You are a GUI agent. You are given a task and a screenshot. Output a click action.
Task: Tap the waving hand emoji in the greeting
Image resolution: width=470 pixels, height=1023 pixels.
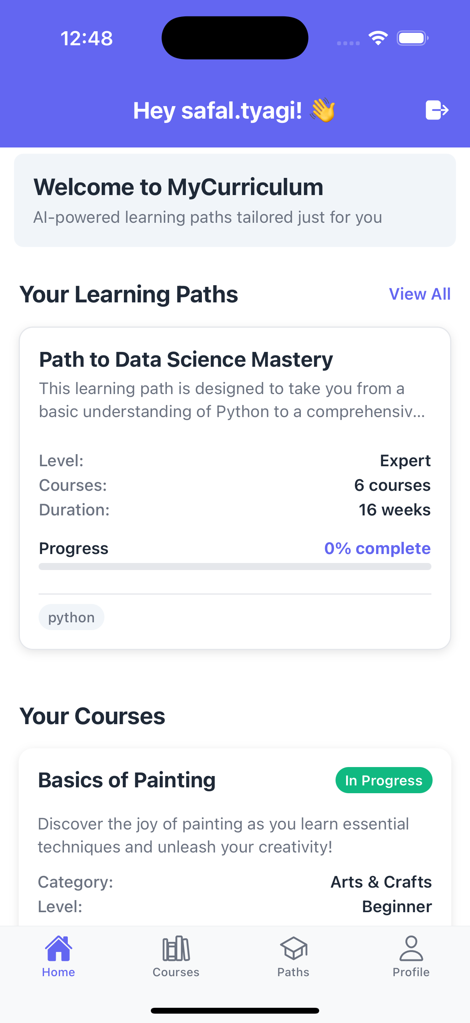click(323, 110)
